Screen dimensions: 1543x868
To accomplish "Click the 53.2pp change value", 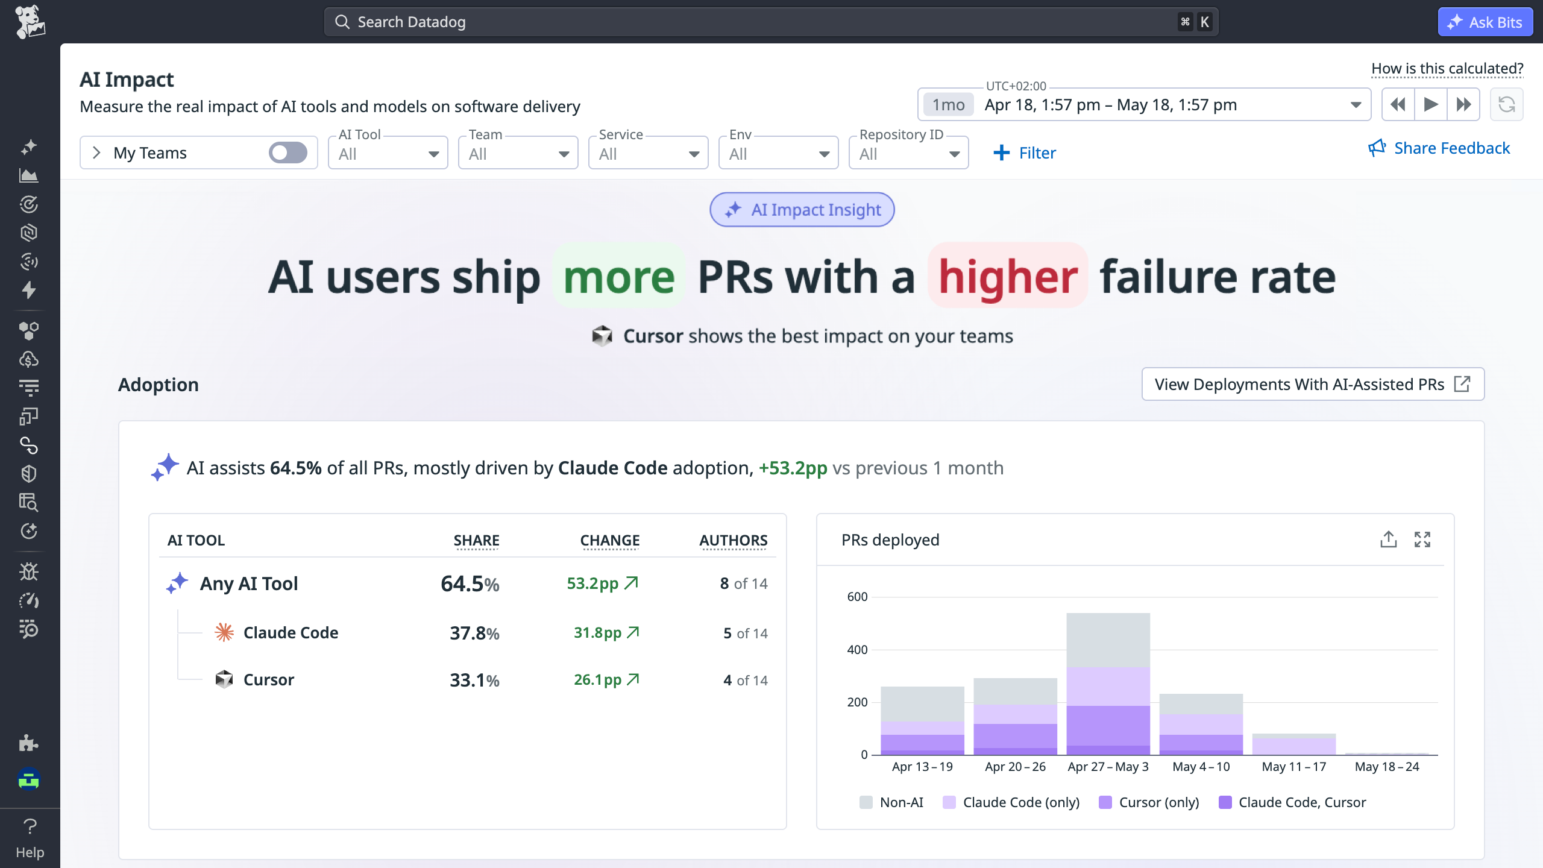I will click(x=603, y=583).
